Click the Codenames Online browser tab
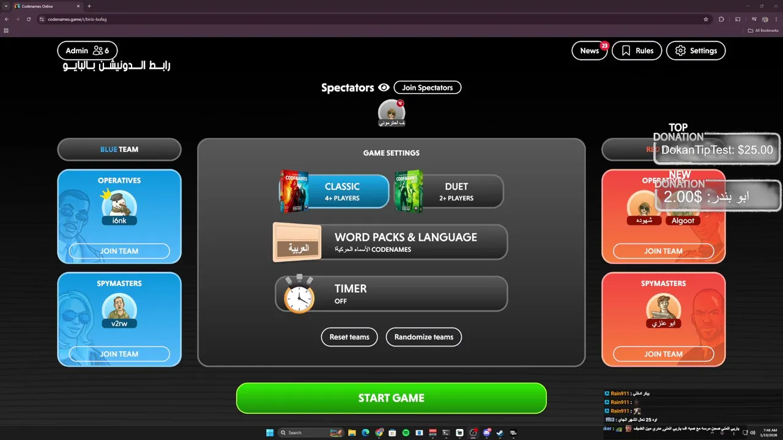This screenshot has height=440, width=783. (48, 6)
